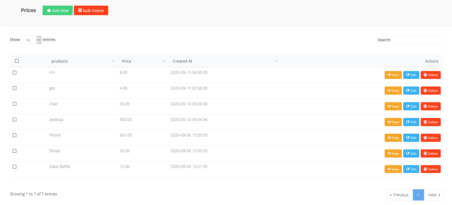The height and width of the screenshot is (205, 452).
Task: Click the product name 'Glass Bottle'
Action: 59,167
